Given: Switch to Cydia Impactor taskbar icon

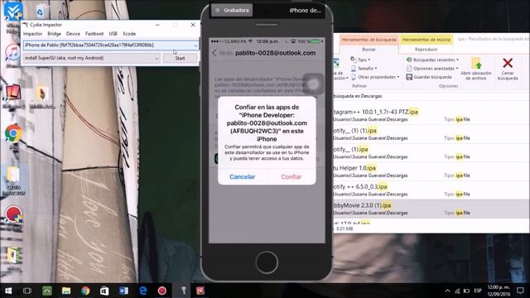Looking at the screenshot, I should click(x=184, y=291).
